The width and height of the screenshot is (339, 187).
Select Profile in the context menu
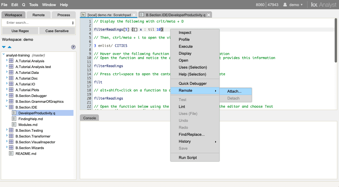tap(195, 39)
